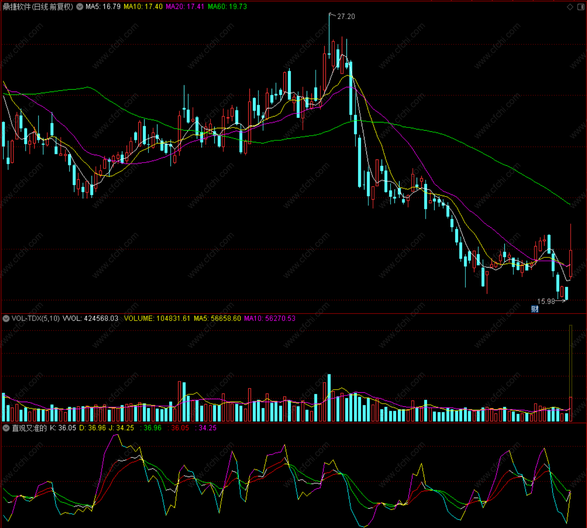
Task: Select the yellow MA10 moving average label
Action: [x=143, y=7]
